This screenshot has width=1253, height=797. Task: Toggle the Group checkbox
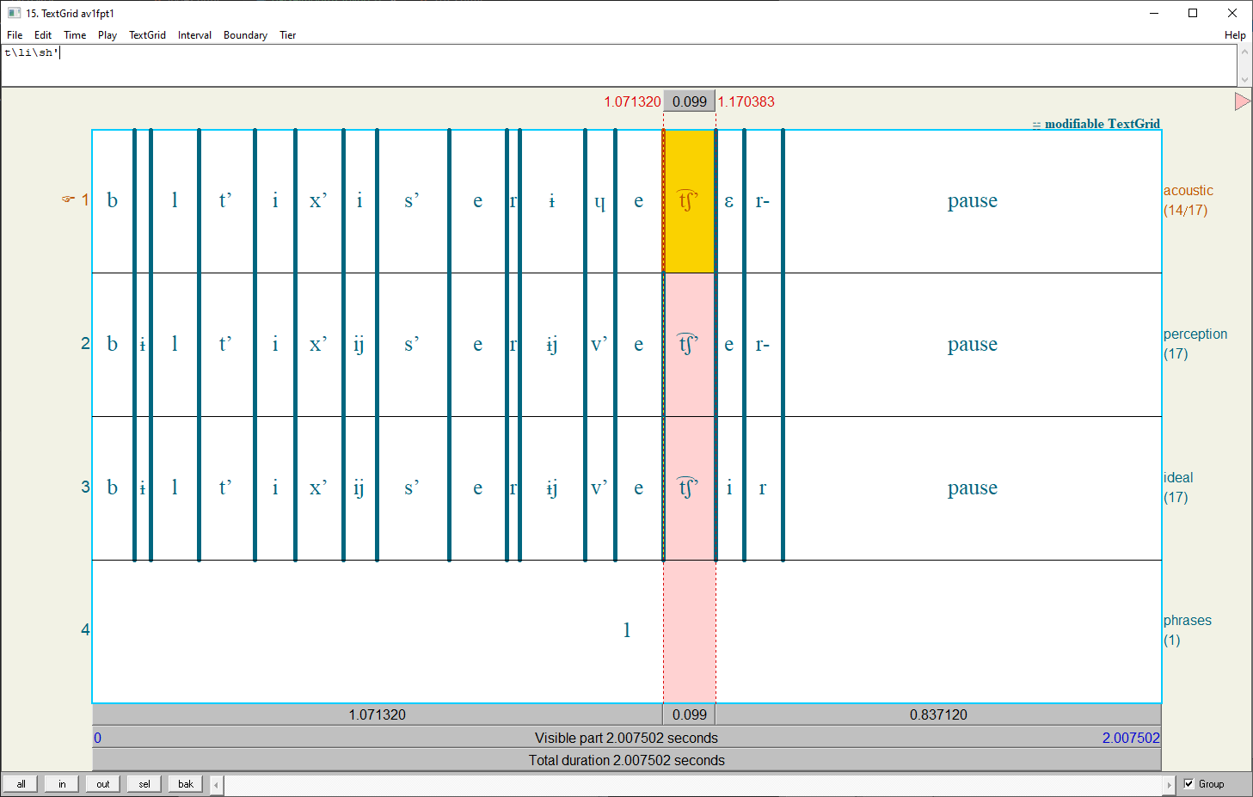tap(1189, 783)
